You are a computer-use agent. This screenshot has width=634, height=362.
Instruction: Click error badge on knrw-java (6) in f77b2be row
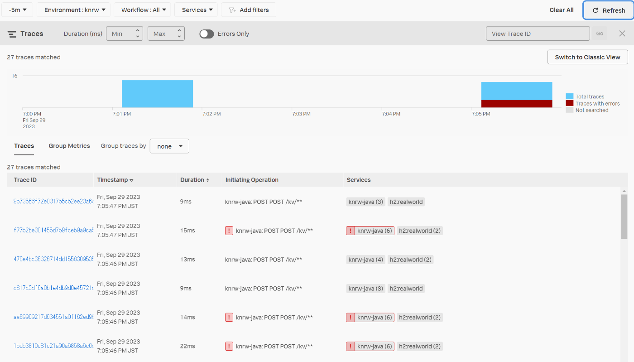(350, 231)
